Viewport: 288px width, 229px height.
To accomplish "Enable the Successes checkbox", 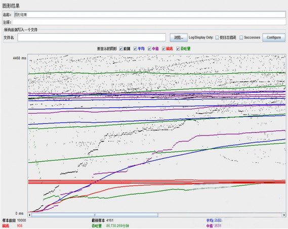I will click(241, 37).
